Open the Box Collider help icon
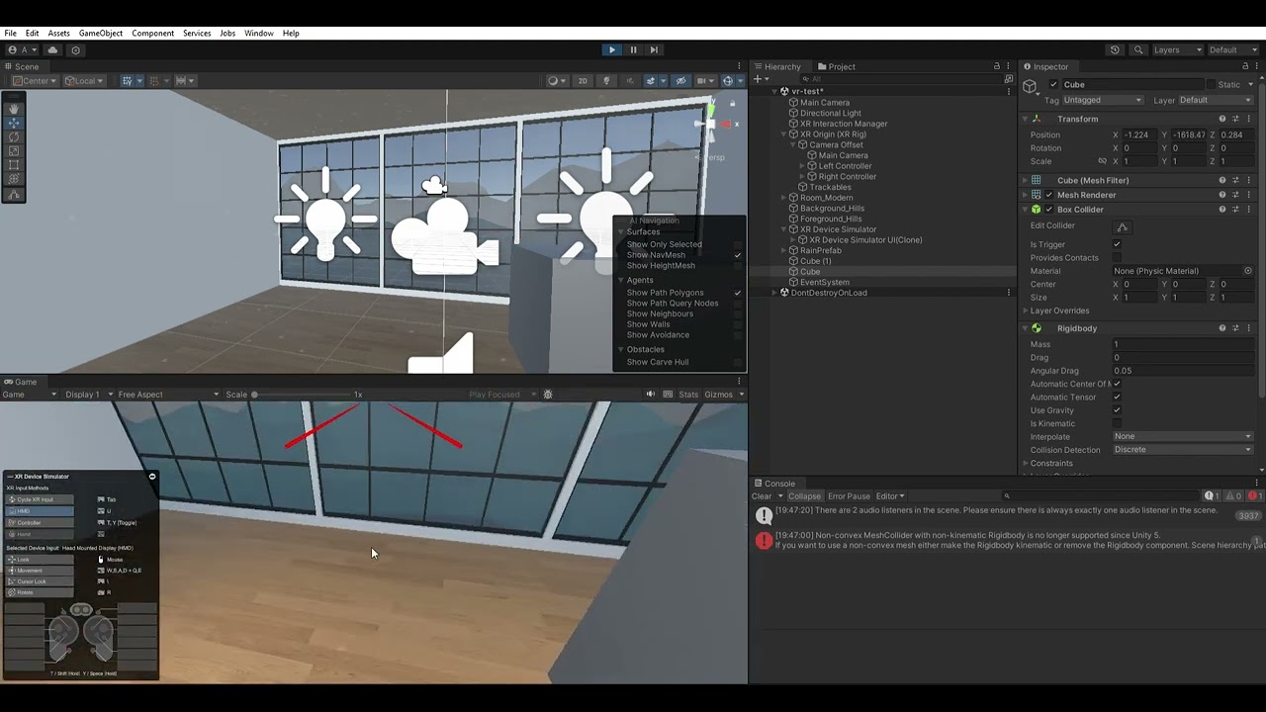The width and height of the screenshot is (1266, 712). [1222, 210]
